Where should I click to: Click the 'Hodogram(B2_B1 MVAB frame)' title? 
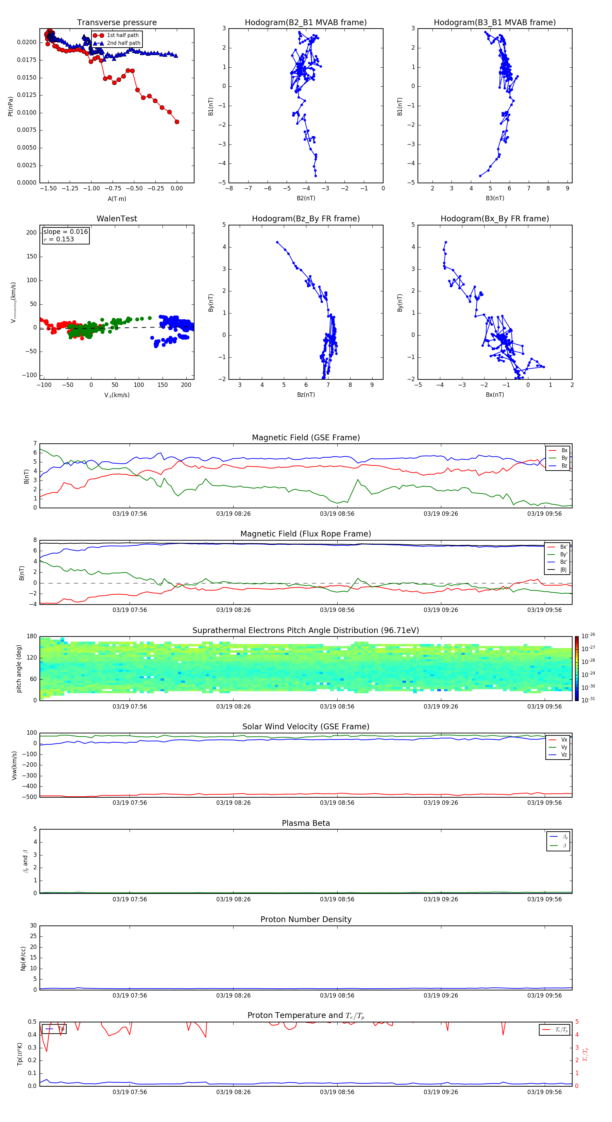(306, 23)
